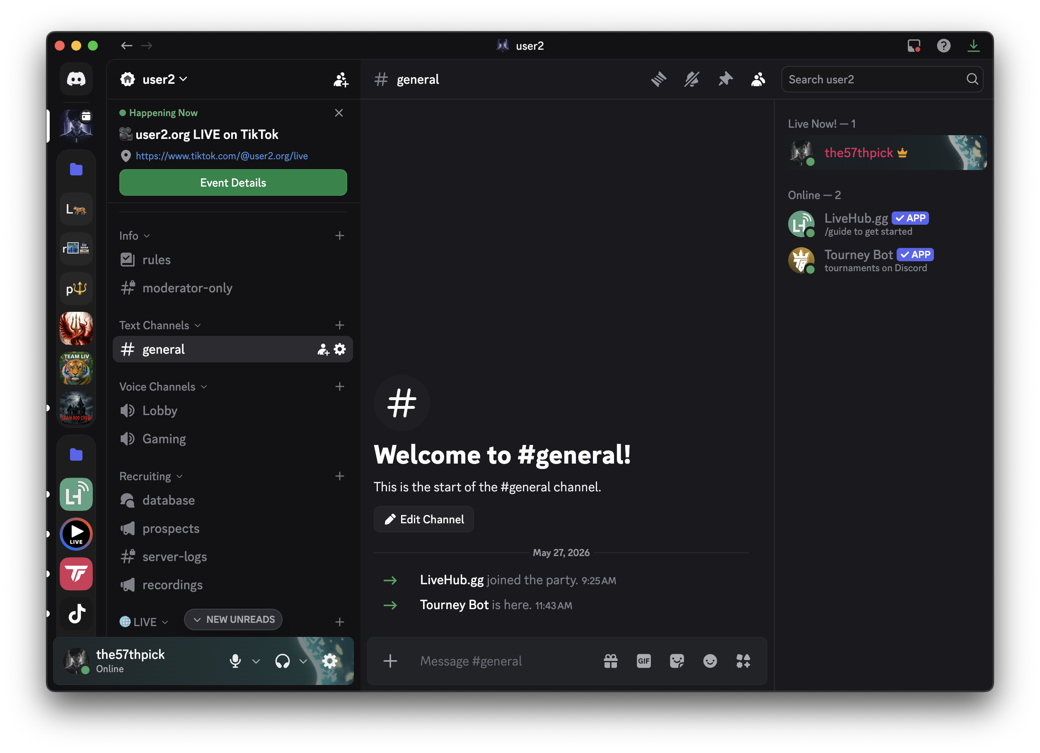Collapse the LIVE category
Viewport: 1040px width, 753px height.
coord(143,622)
